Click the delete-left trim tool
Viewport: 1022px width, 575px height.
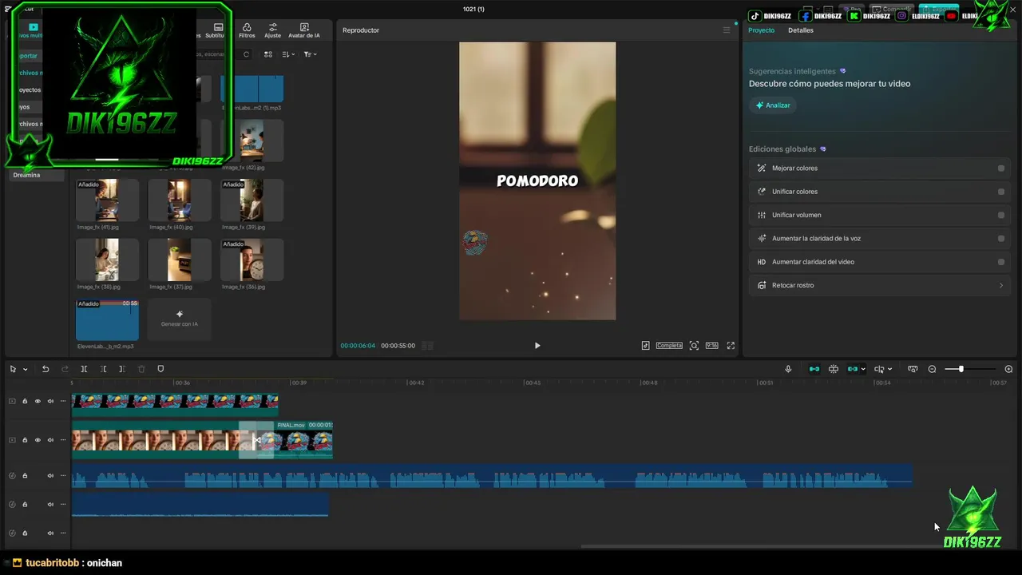pyautogui.click(x=103, y=369)
